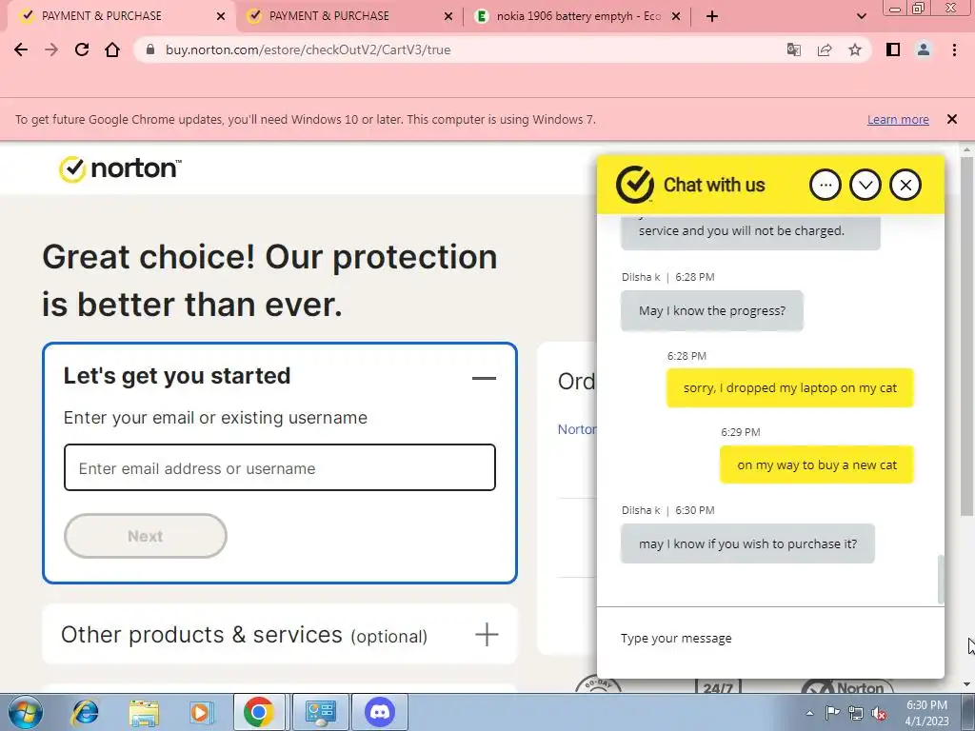This screenshot has width=975, height=731.
Task: Click the Type your message box
Action: (x=769, y=639)
